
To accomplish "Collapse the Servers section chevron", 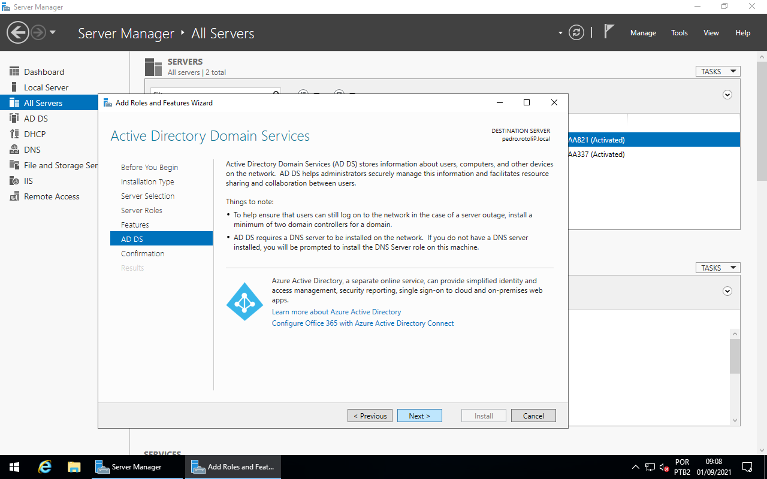I will (x=727, y=95).
